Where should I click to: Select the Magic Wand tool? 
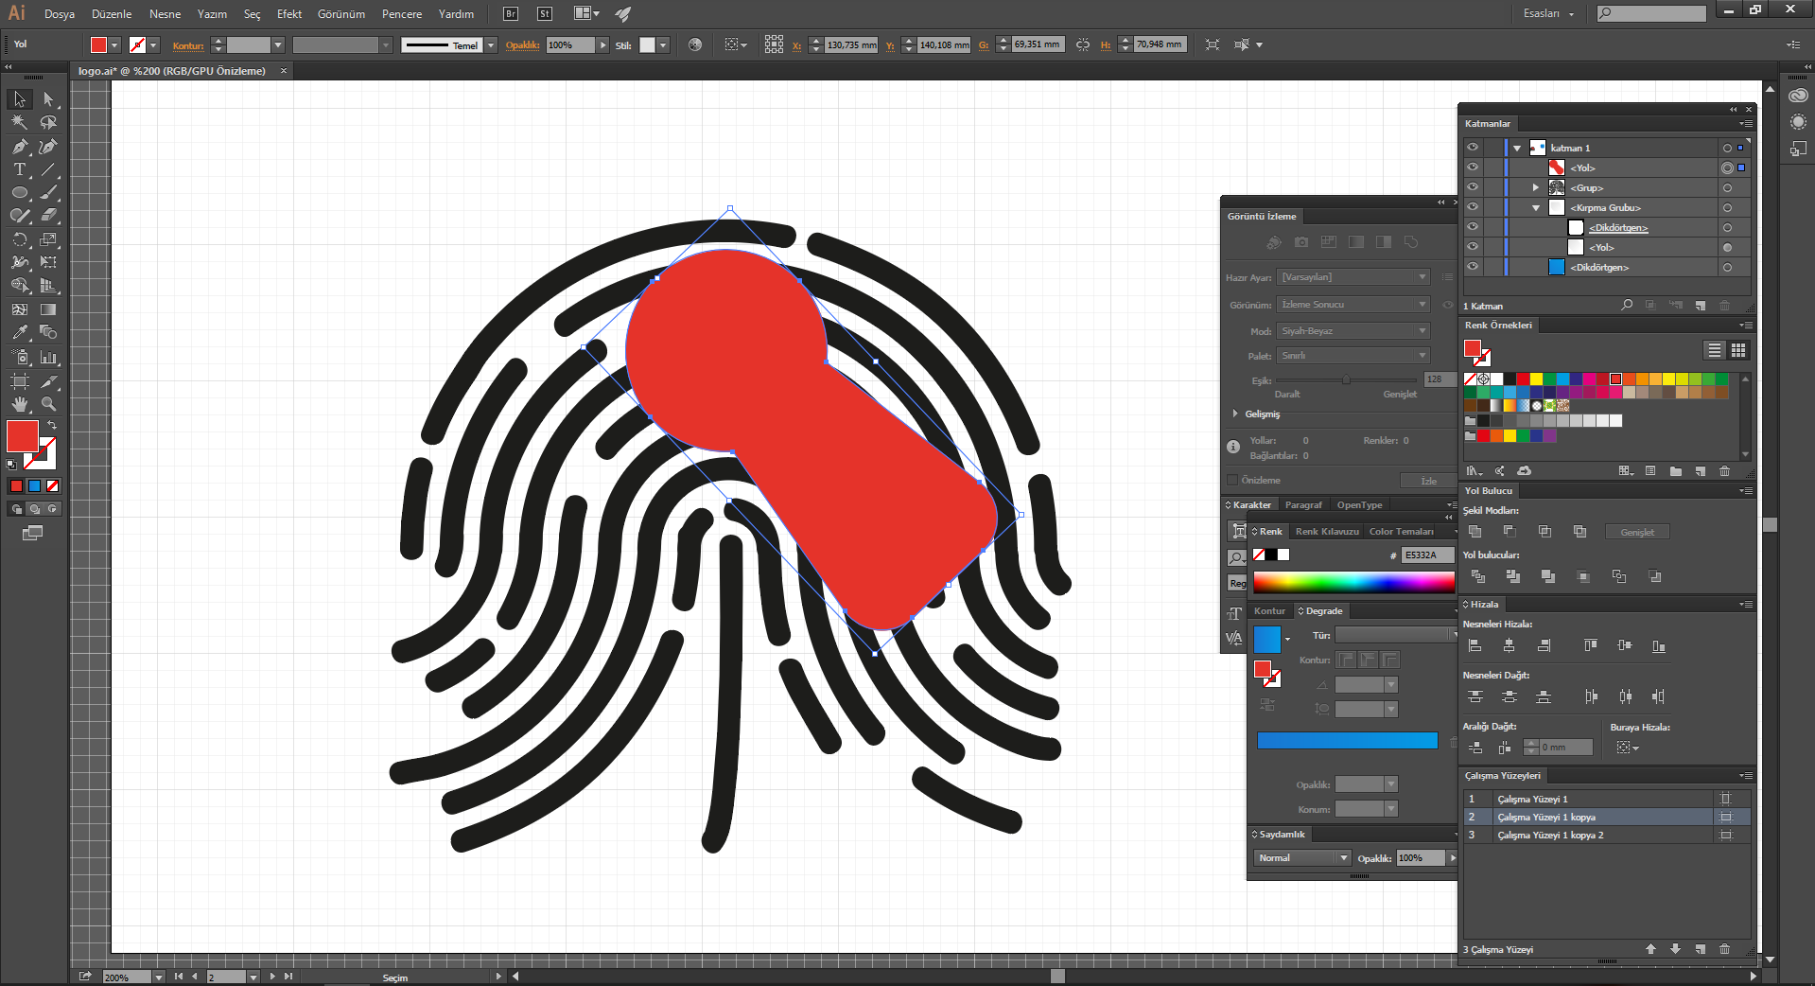(x=20, y=122)
